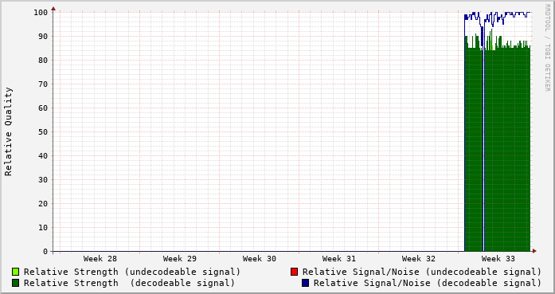Select the Week 31 axis label

point(339,259)
